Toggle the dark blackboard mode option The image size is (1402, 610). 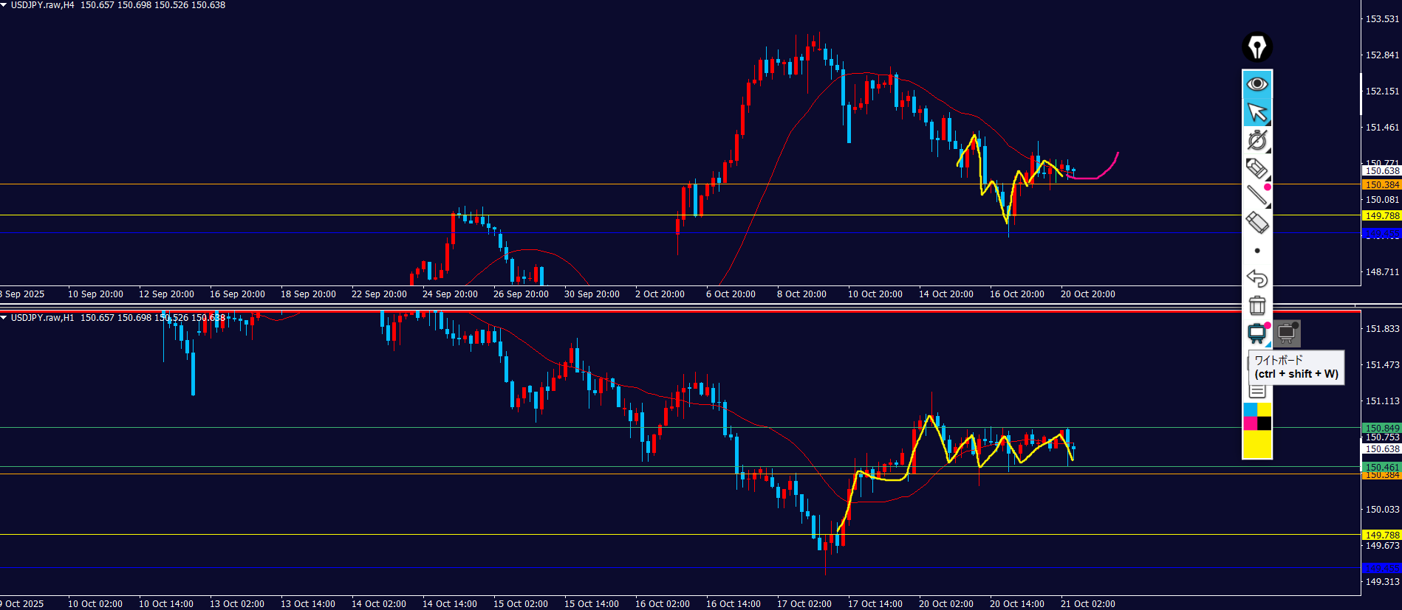coord(1287,333)
